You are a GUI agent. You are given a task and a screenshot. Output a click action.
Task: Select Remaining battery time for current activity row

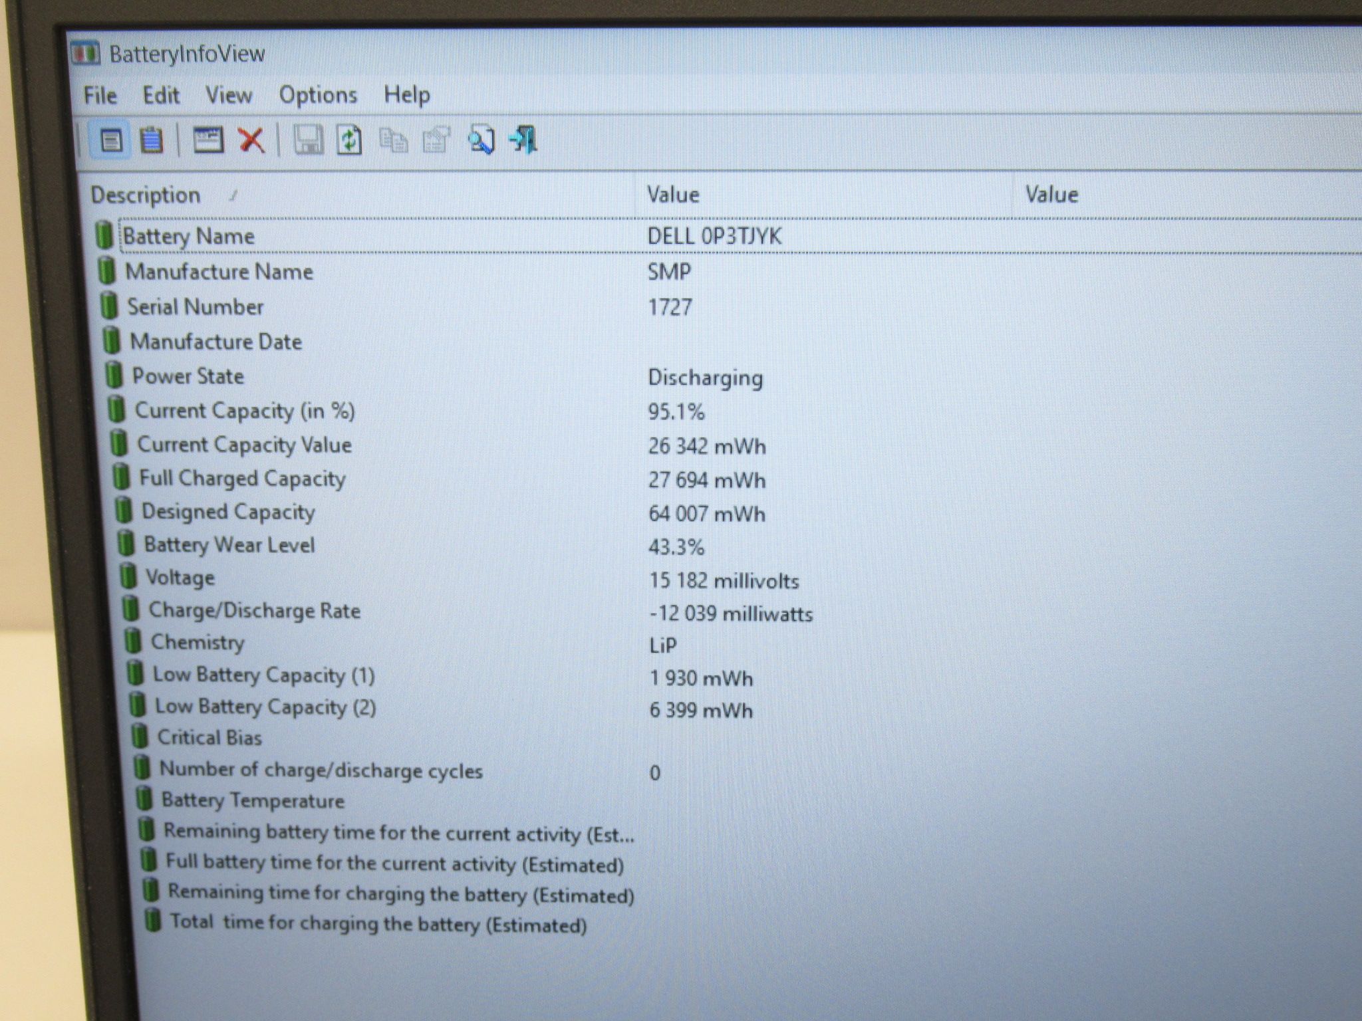coord(398,833)
